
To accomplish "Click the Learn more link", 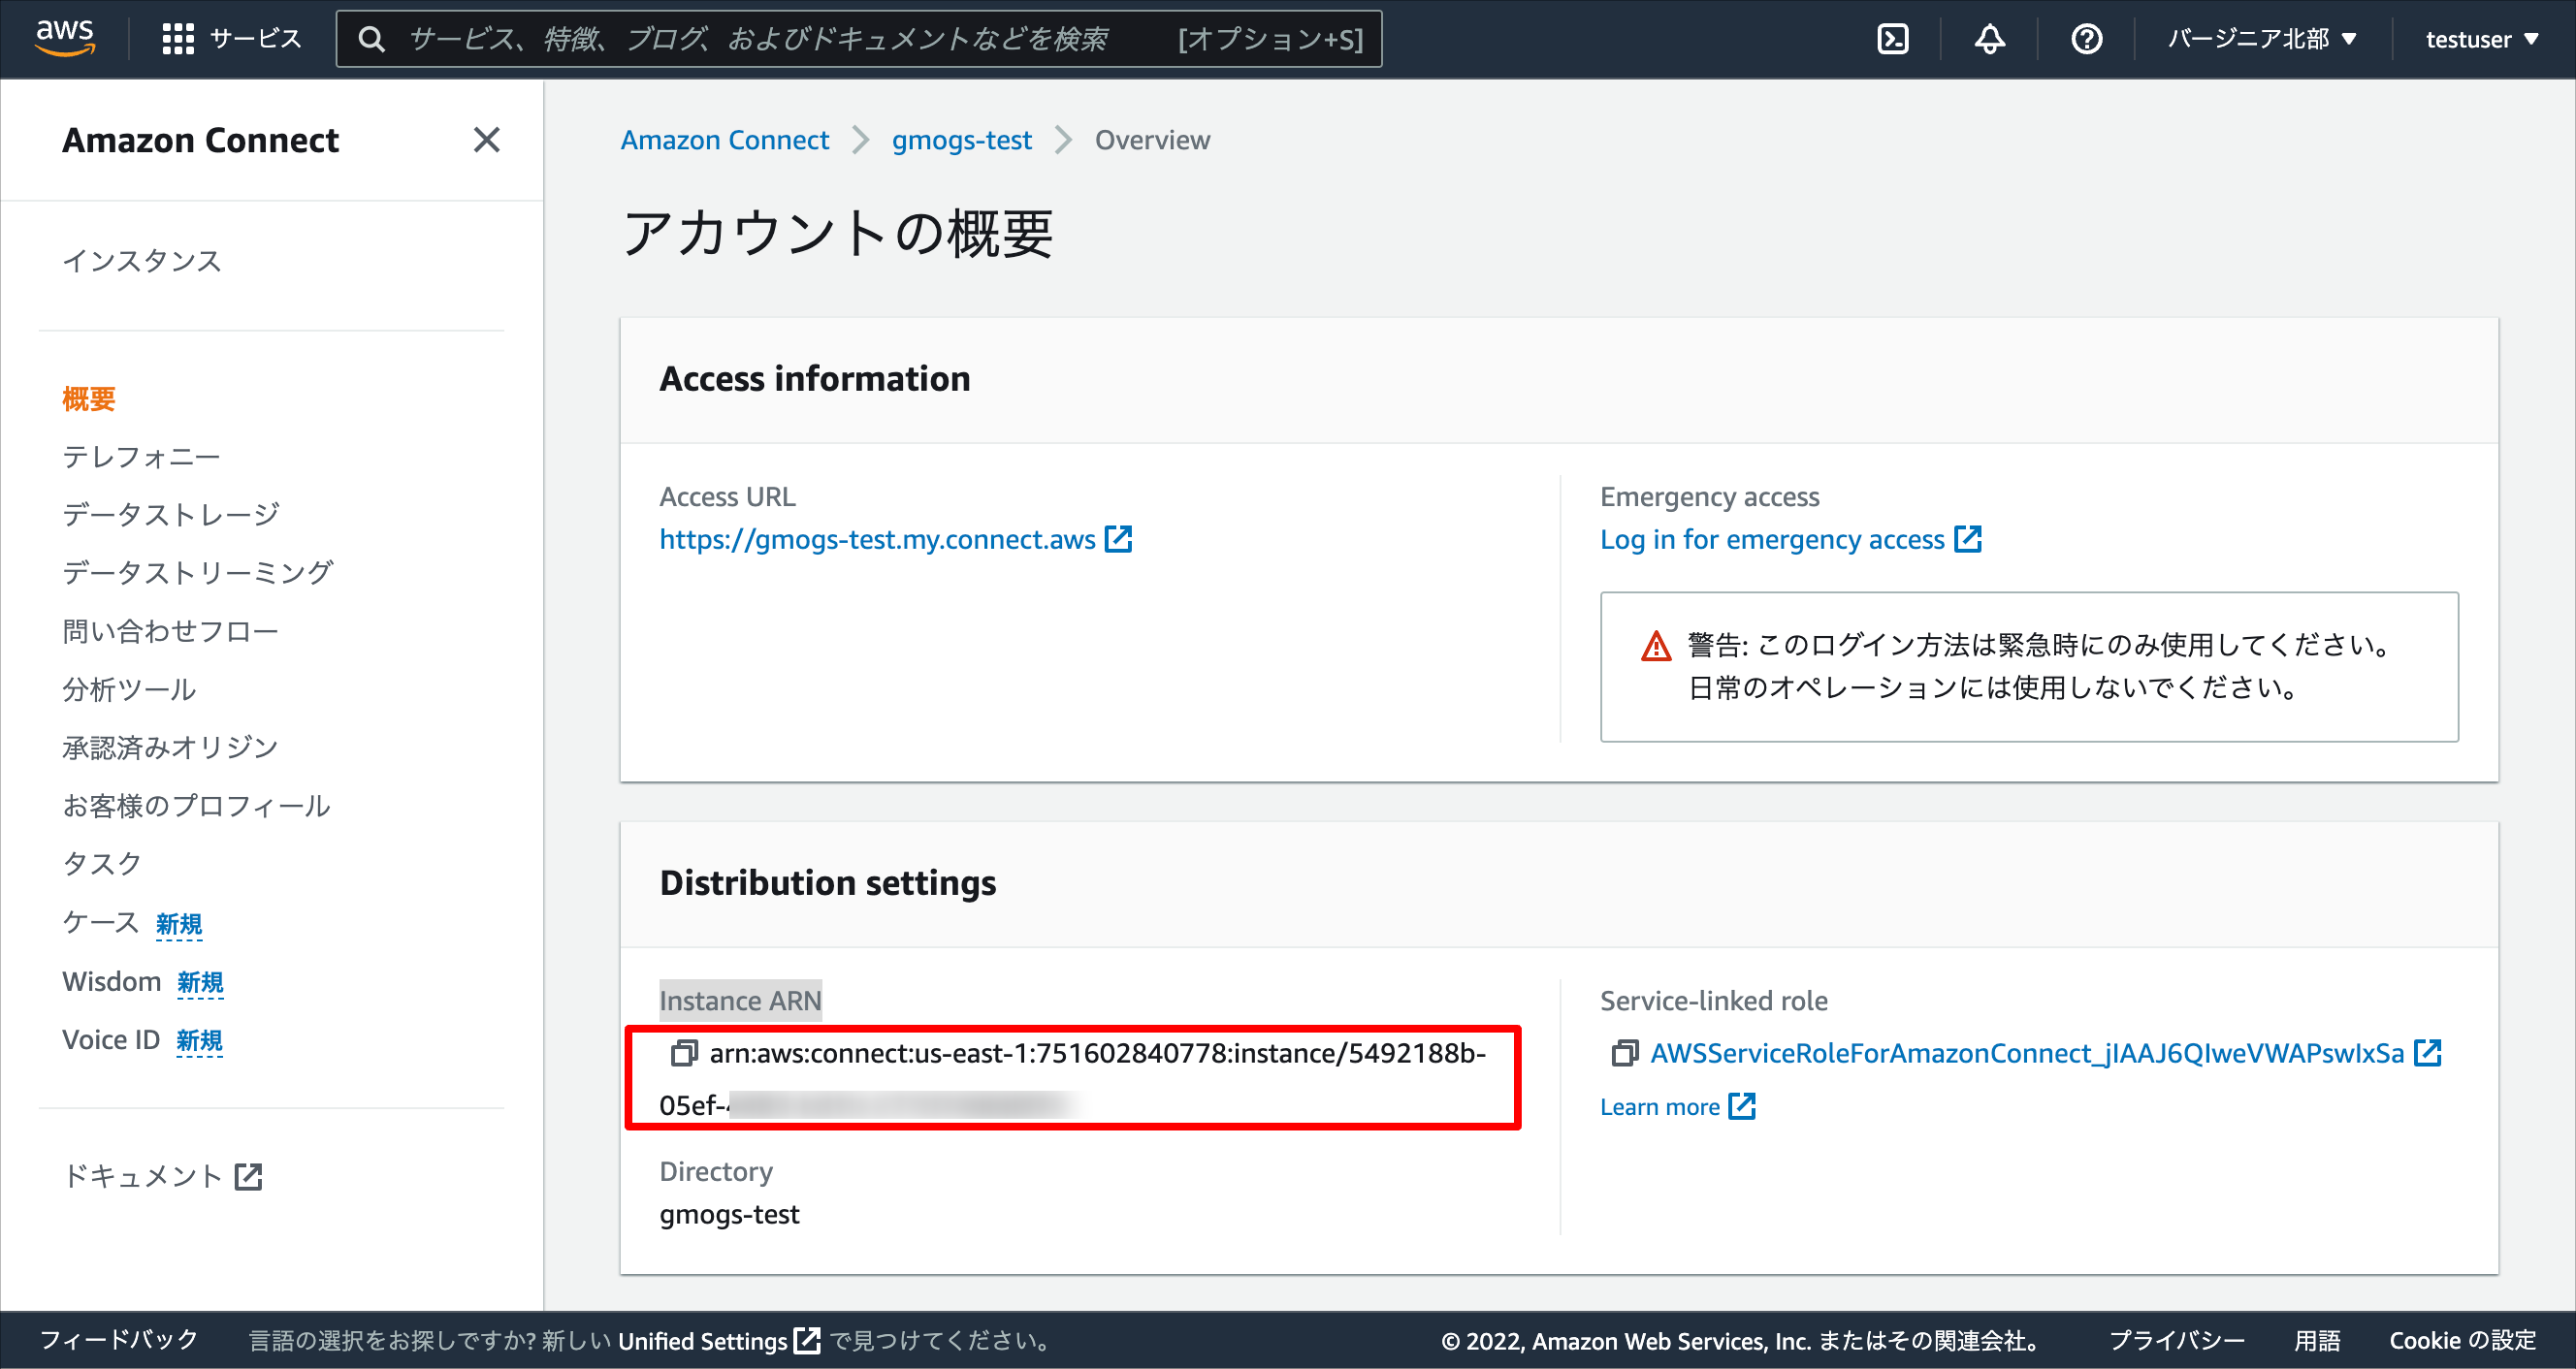I will (1660, 1106).
